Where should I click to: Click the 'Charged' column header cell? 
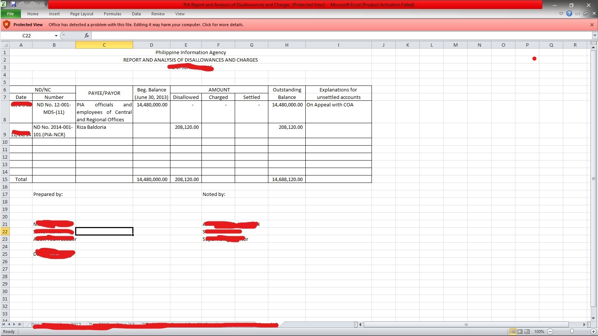pyautogui.click(x=218, y=97)
